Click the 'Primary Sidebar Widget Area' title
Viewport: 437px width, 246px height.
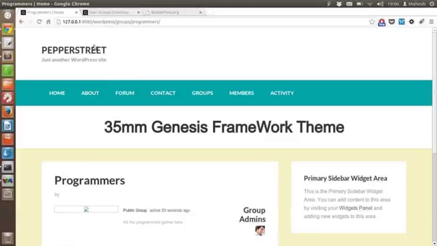pyautogui.click(x=346, y=178)
